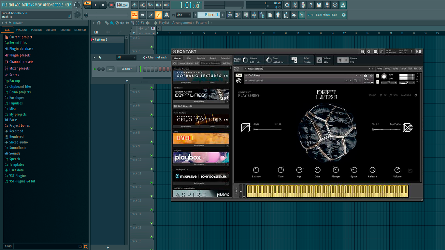The width and height of the screenshot is (445, 250).
Task: Click Kontakt save floppy icon in header
Action: 362,51
